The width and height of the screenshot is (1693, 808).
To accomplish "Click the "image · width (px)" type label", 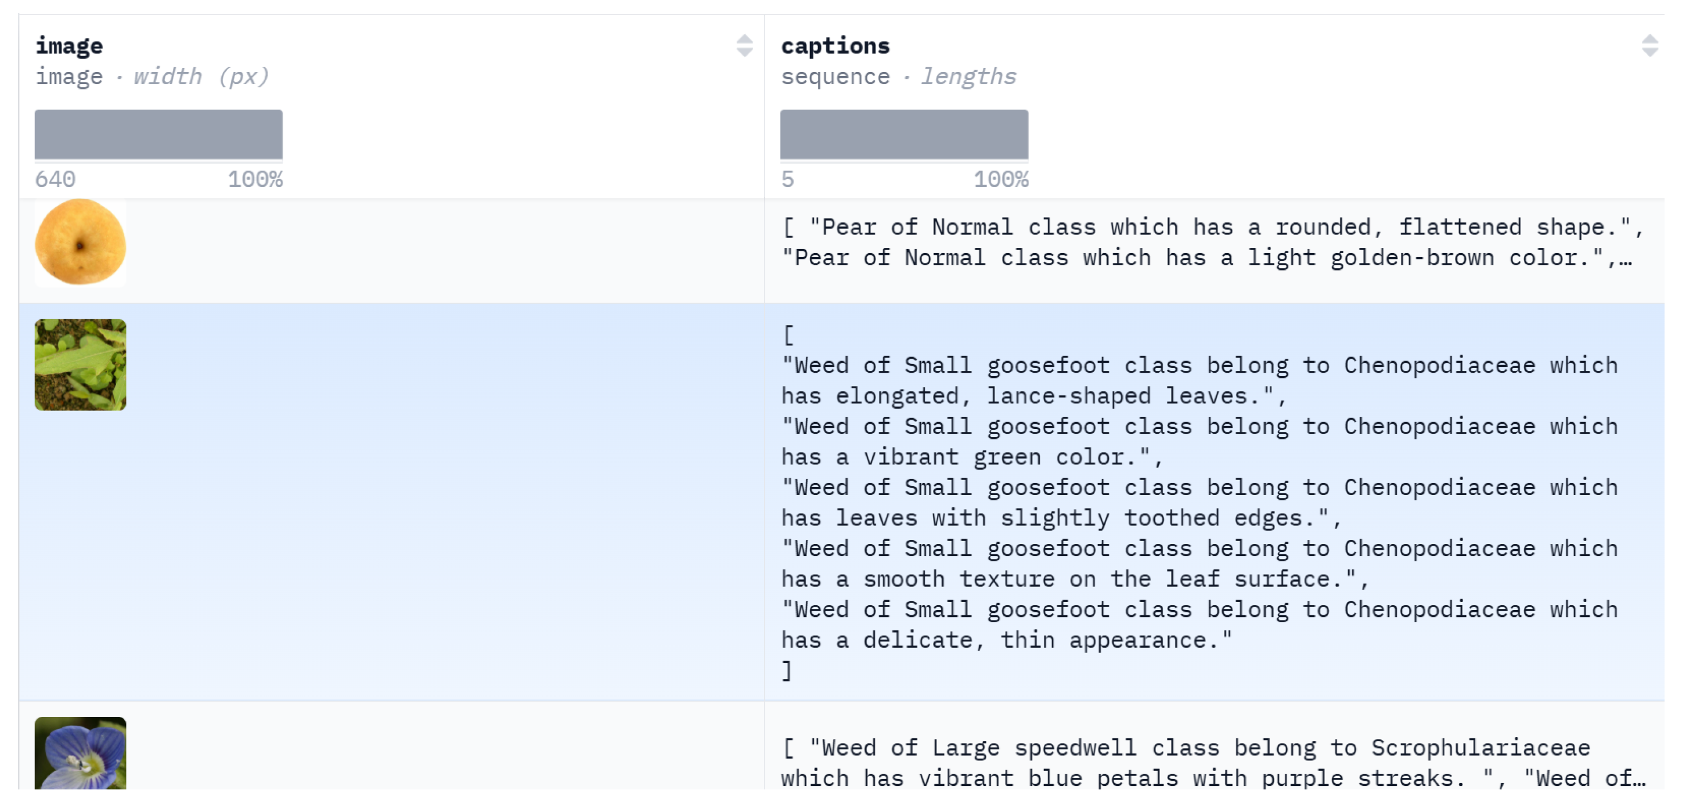I will click(x=152, y=76).
